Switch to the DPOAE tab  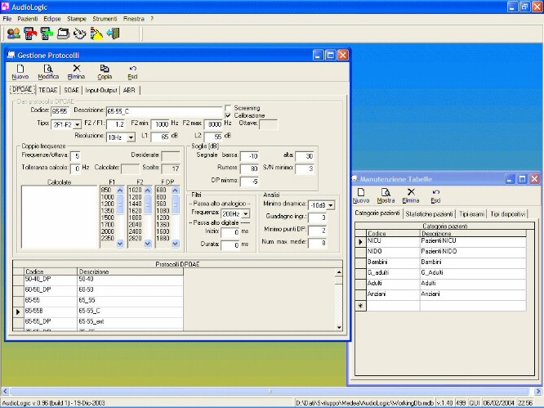22,89
